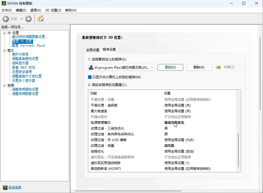The height and width of the screenshot is (193, 263).
Task: Go to the home page icon
Action: (x=41, y=19)
